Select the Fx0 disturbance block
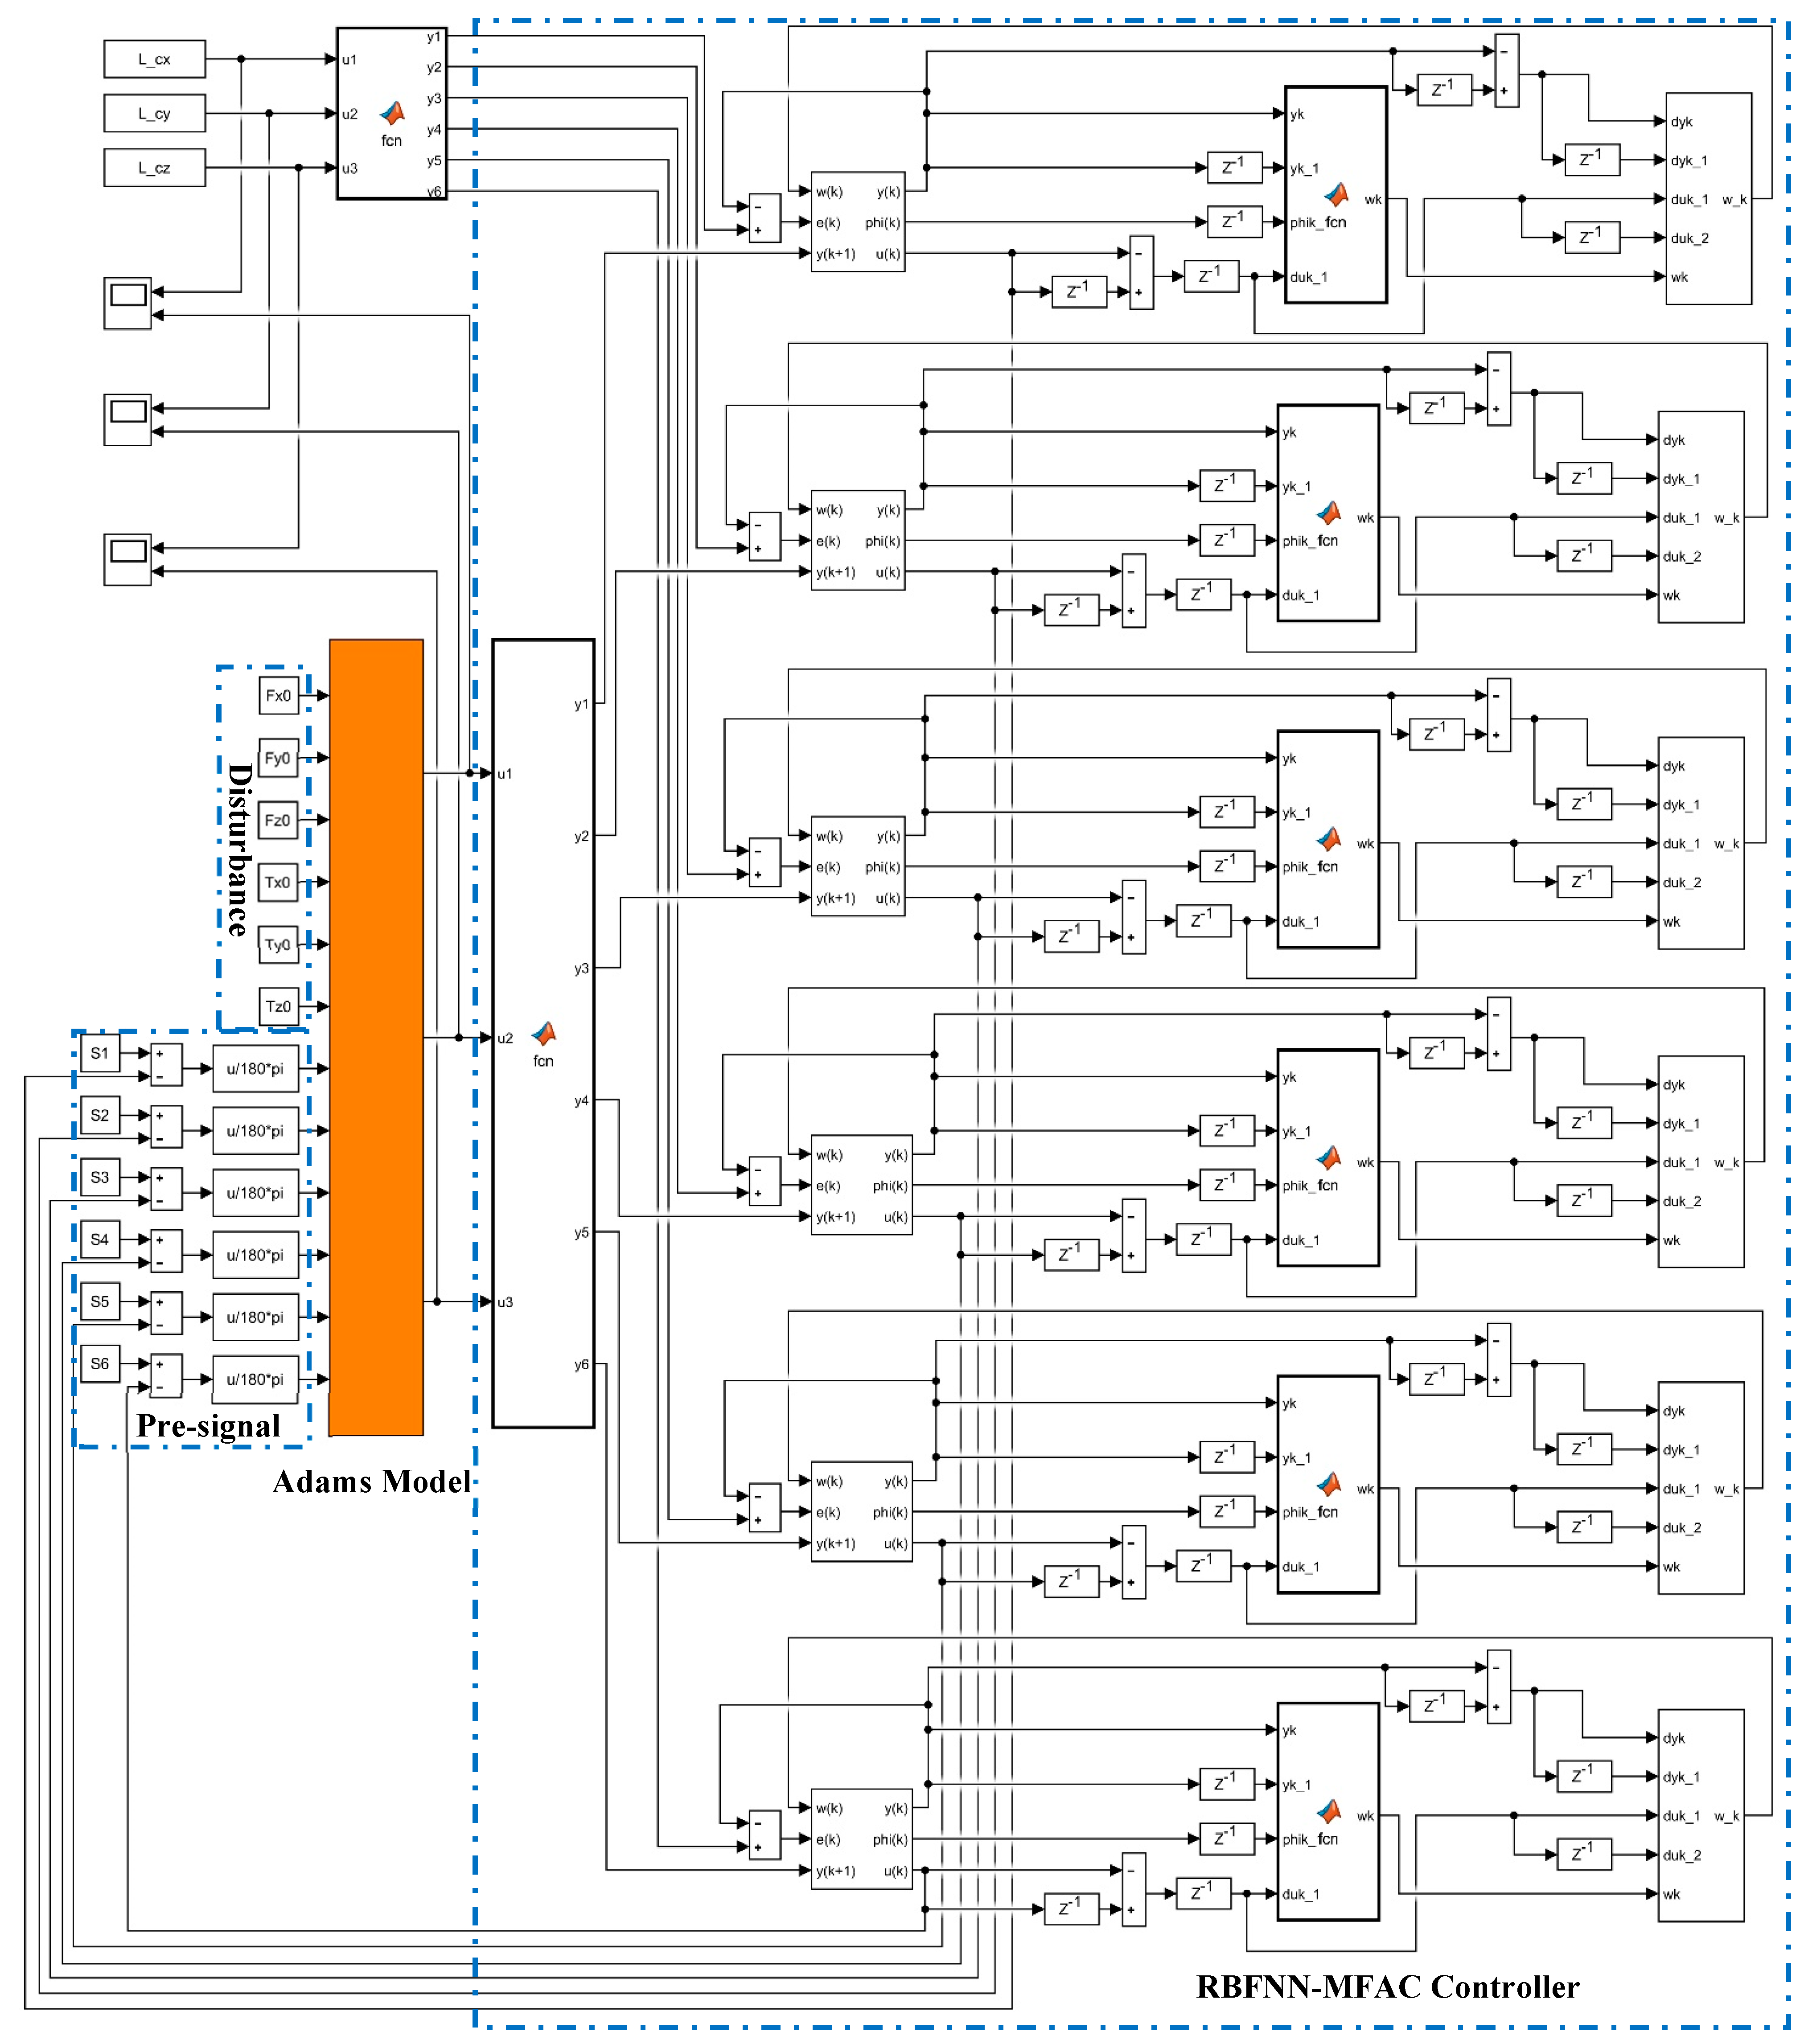 coord(278,696)
